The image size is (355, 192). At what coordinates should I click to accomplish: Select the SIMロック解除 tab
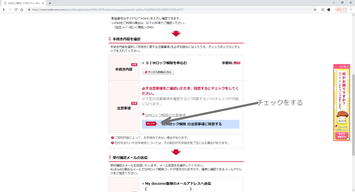click(x=23, y=3)
